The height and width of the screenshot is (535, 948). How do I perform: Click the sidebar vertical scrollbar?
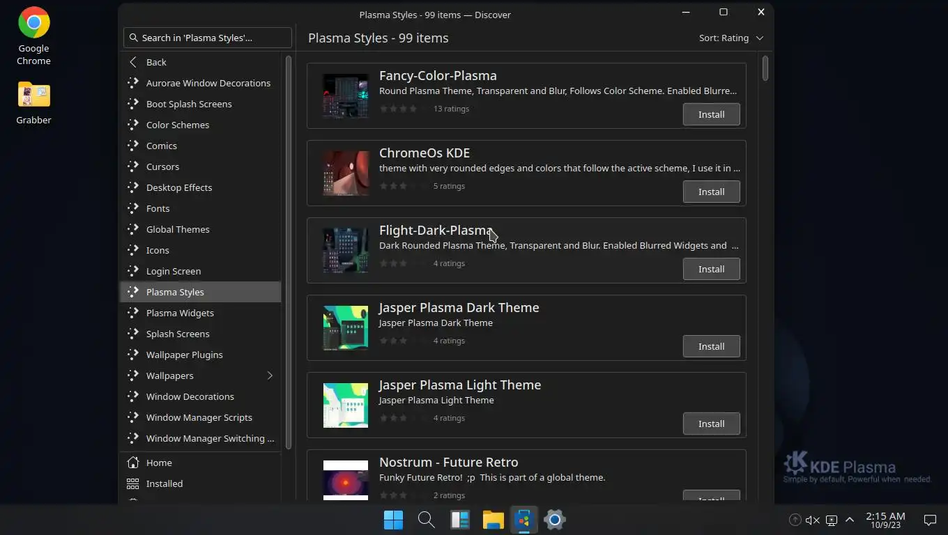tap(289, 251)
